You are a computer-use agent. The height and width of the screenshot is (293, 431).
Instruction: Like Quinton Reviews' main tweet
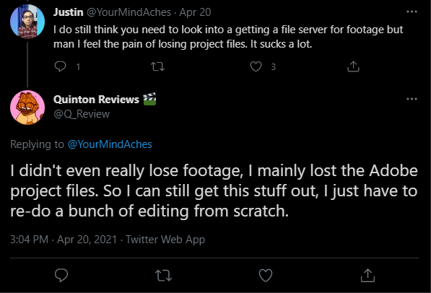(x=266, y=275)
